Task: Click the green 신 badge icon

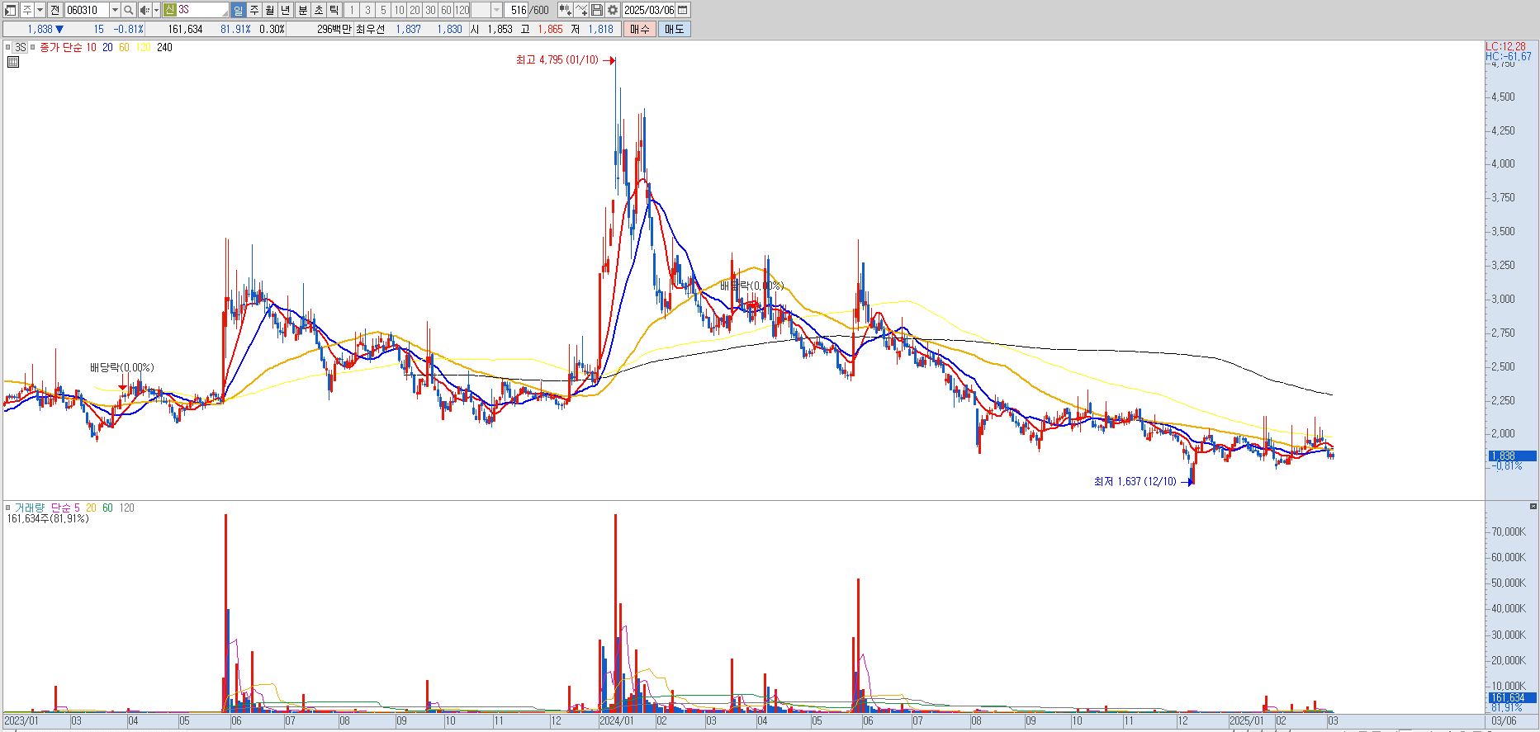Action: tap(169, 10)
